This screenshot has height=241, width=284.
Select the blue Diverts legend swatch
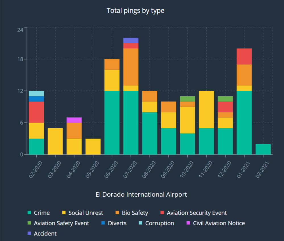tap(104, 223)
